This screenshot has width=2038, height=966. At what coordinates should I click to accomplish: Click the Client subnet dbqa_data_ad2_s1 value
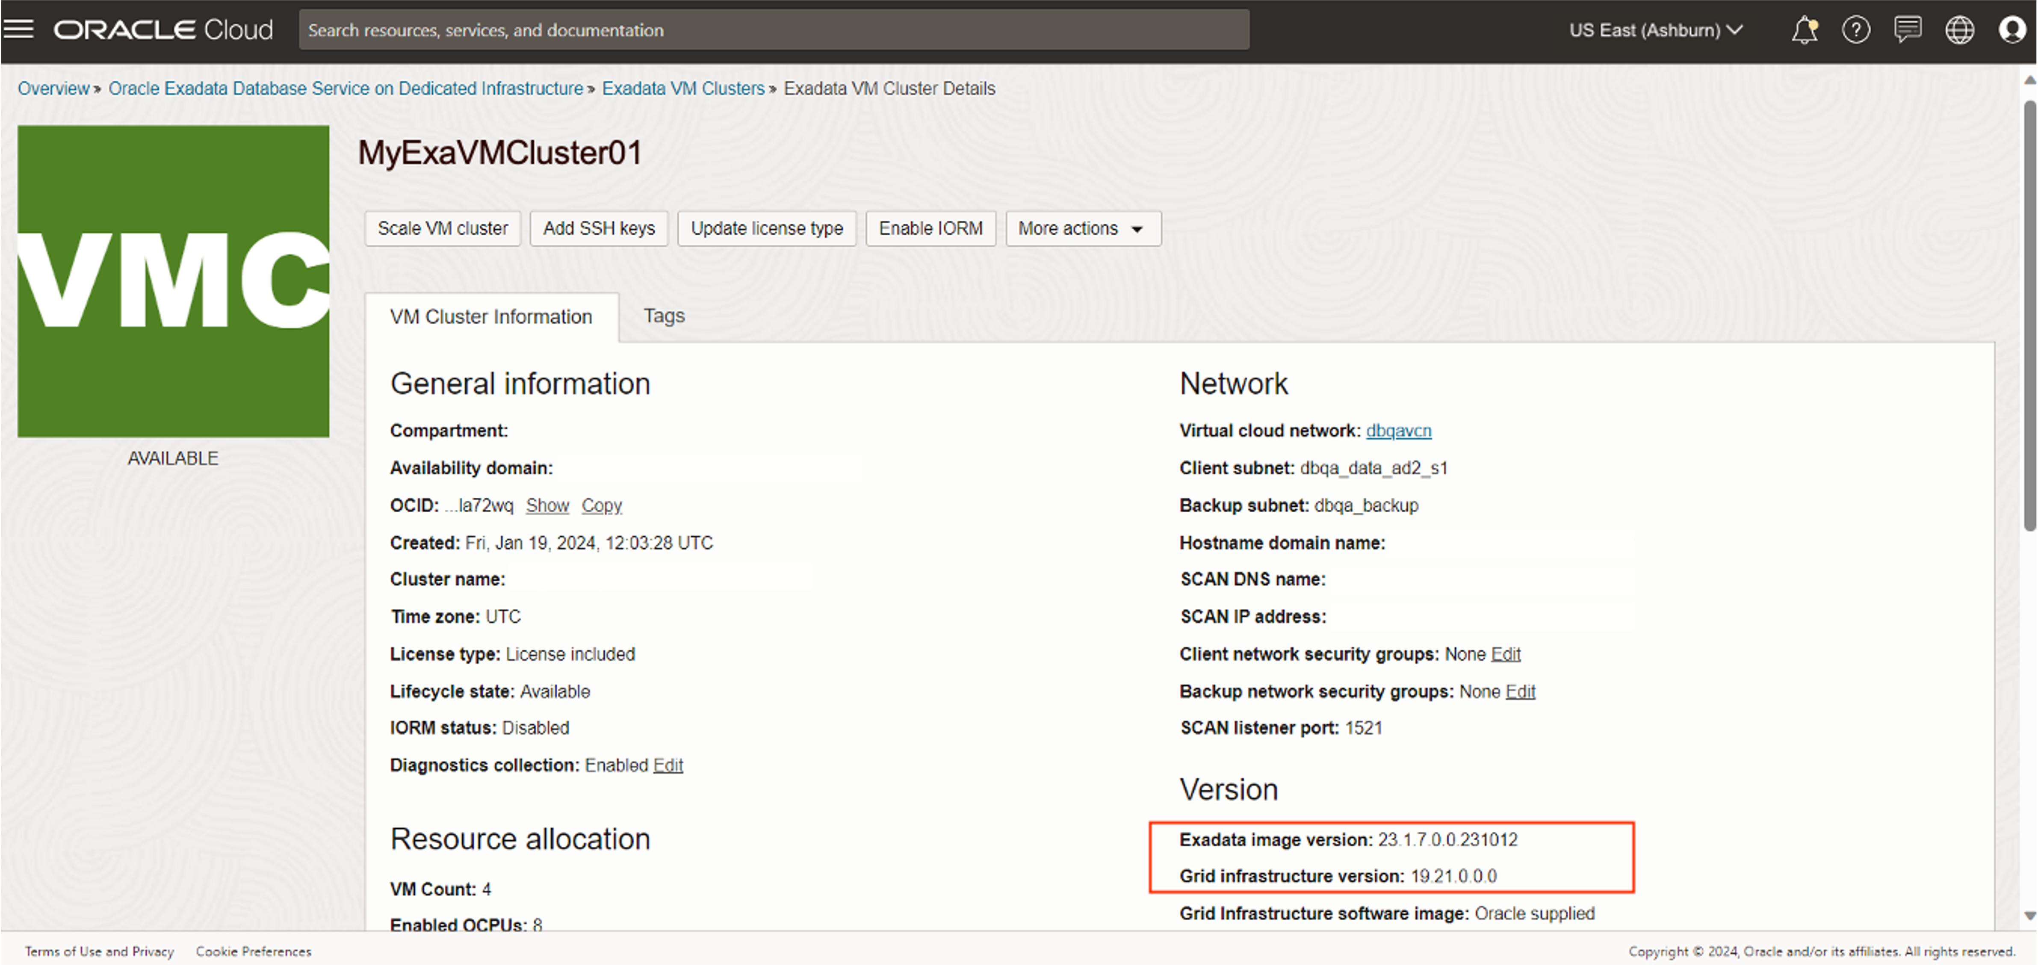1374,468
